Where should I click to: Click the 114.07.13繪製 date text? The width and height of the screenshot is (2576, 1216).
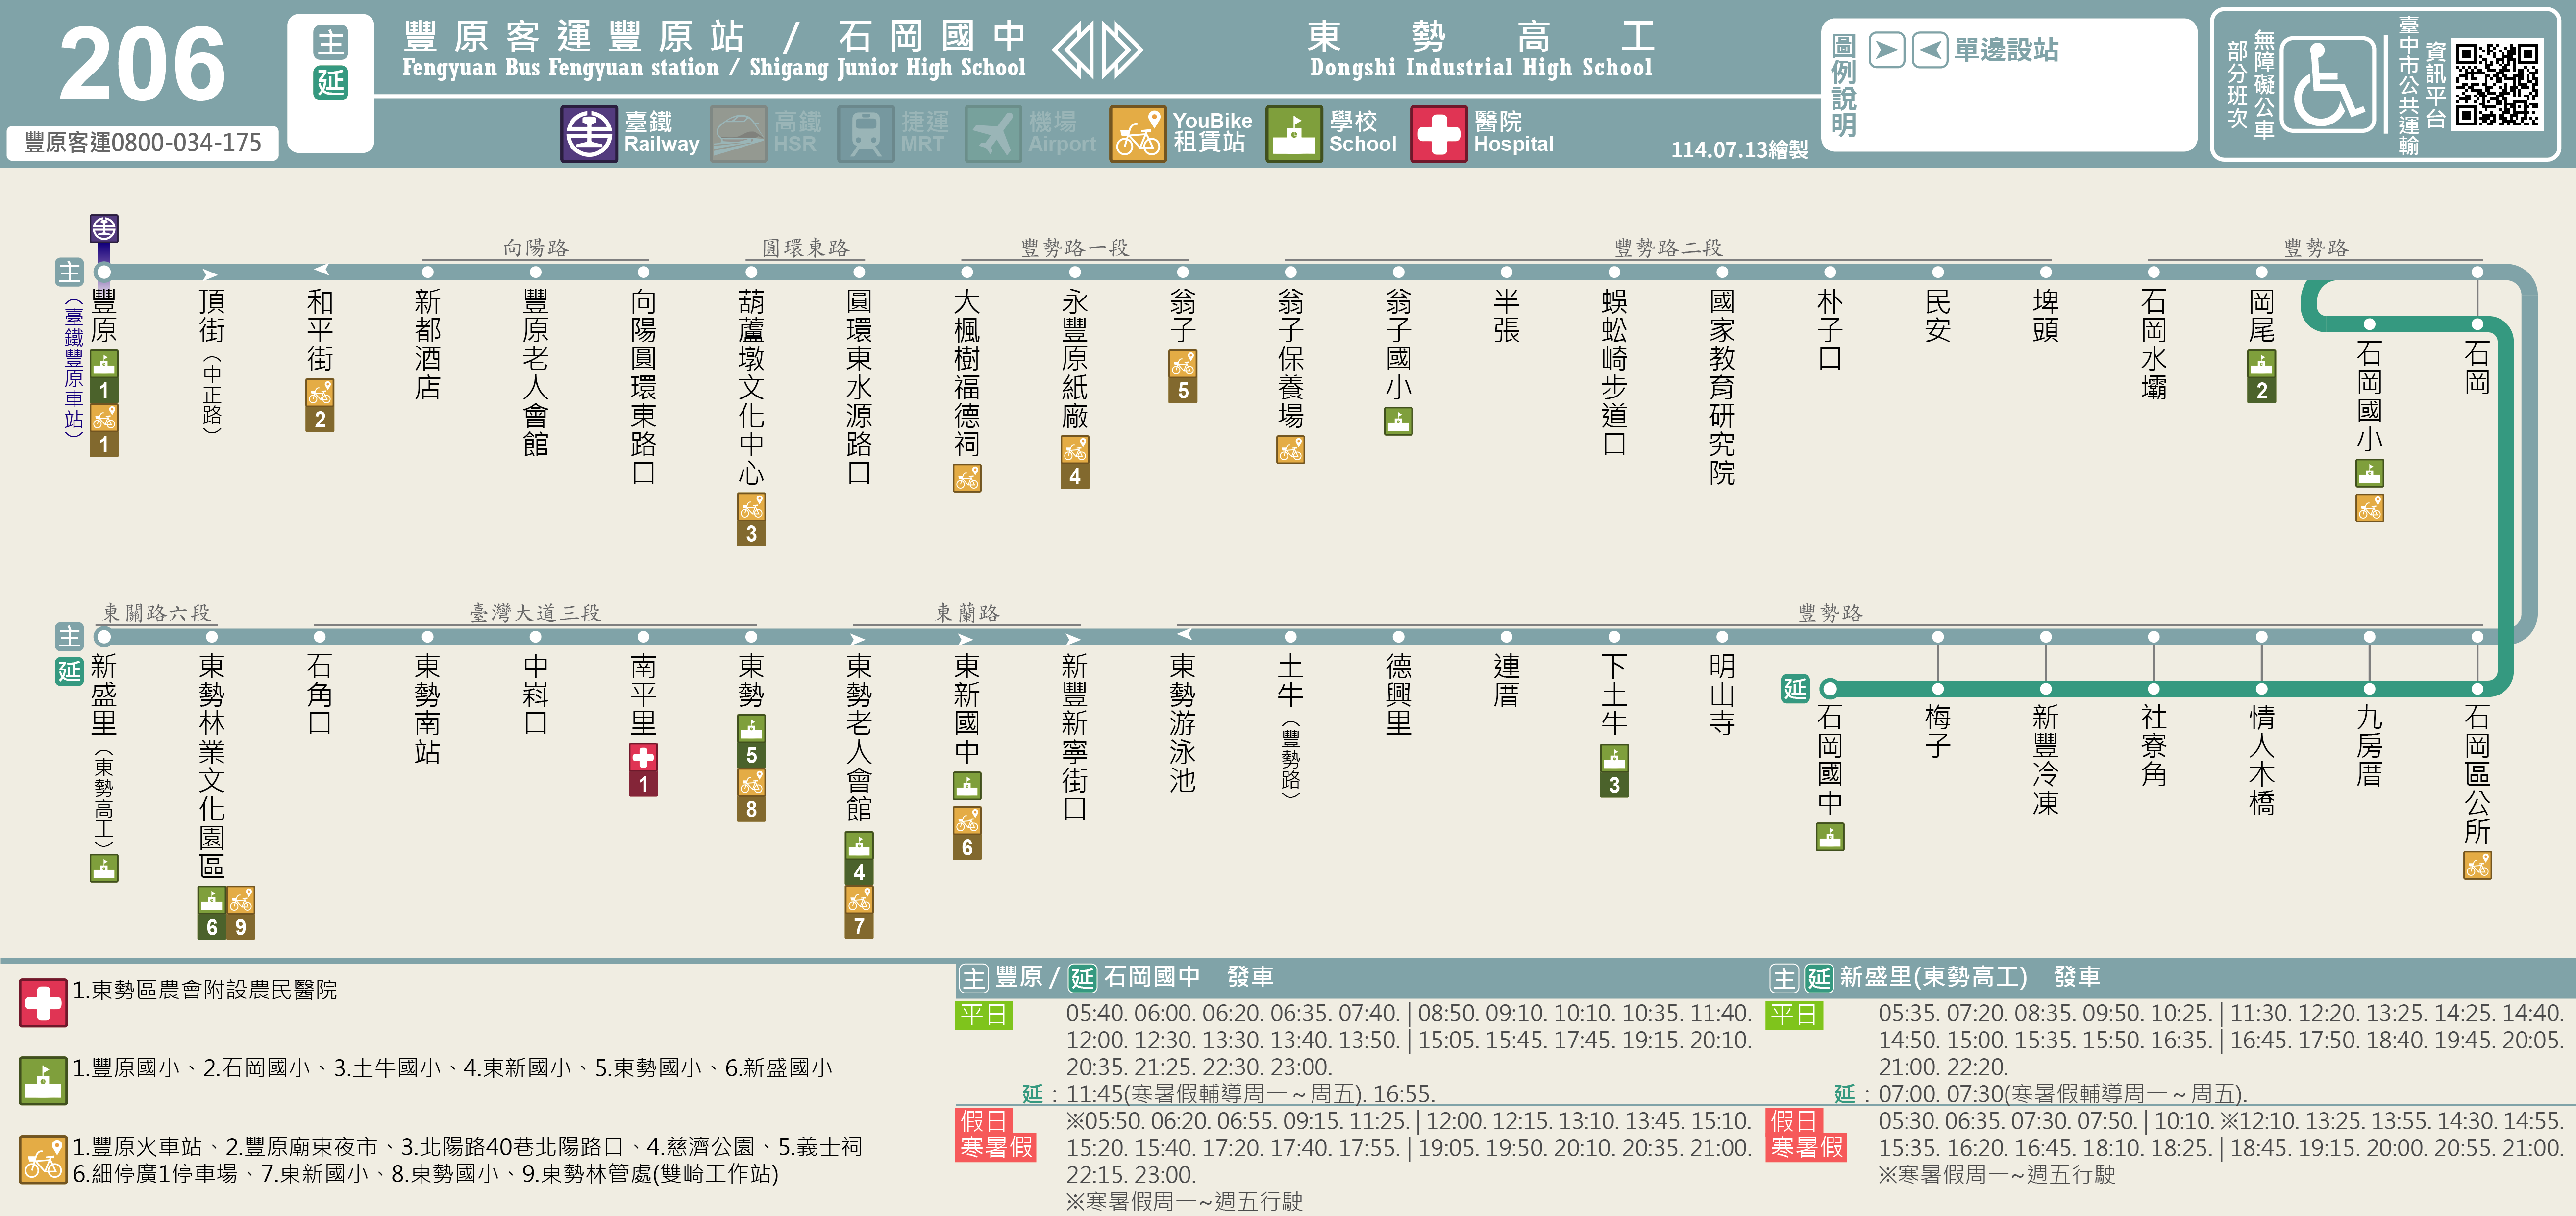tap(1739, 149)
